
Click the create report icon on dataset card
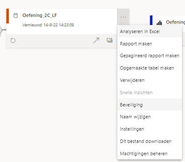click(110, 40)
